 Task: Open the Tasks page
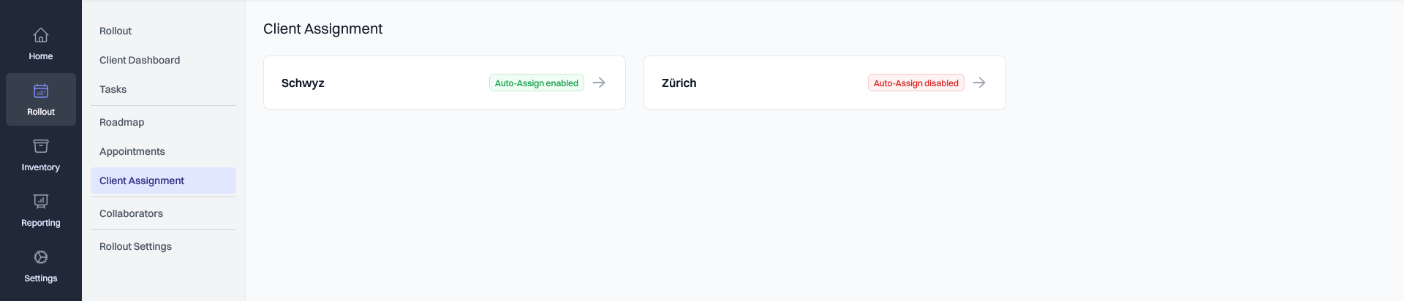(x=113, y=89)
